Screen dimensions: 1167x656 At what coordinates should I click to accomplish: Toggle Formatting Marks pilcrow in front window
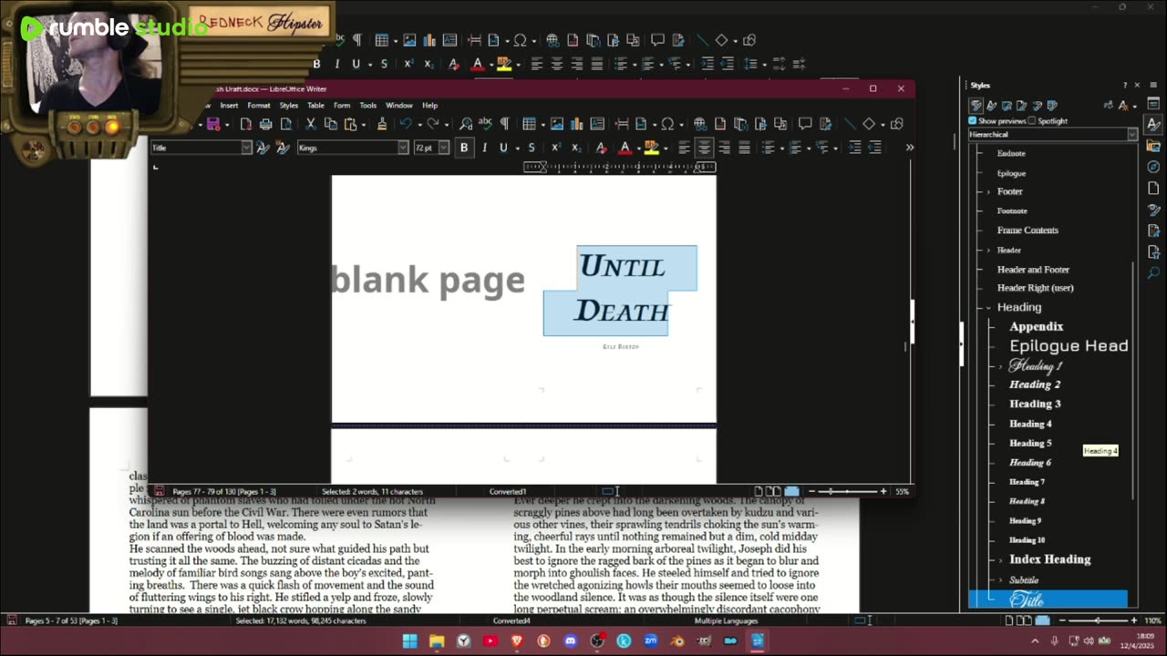tap(504, 124)
